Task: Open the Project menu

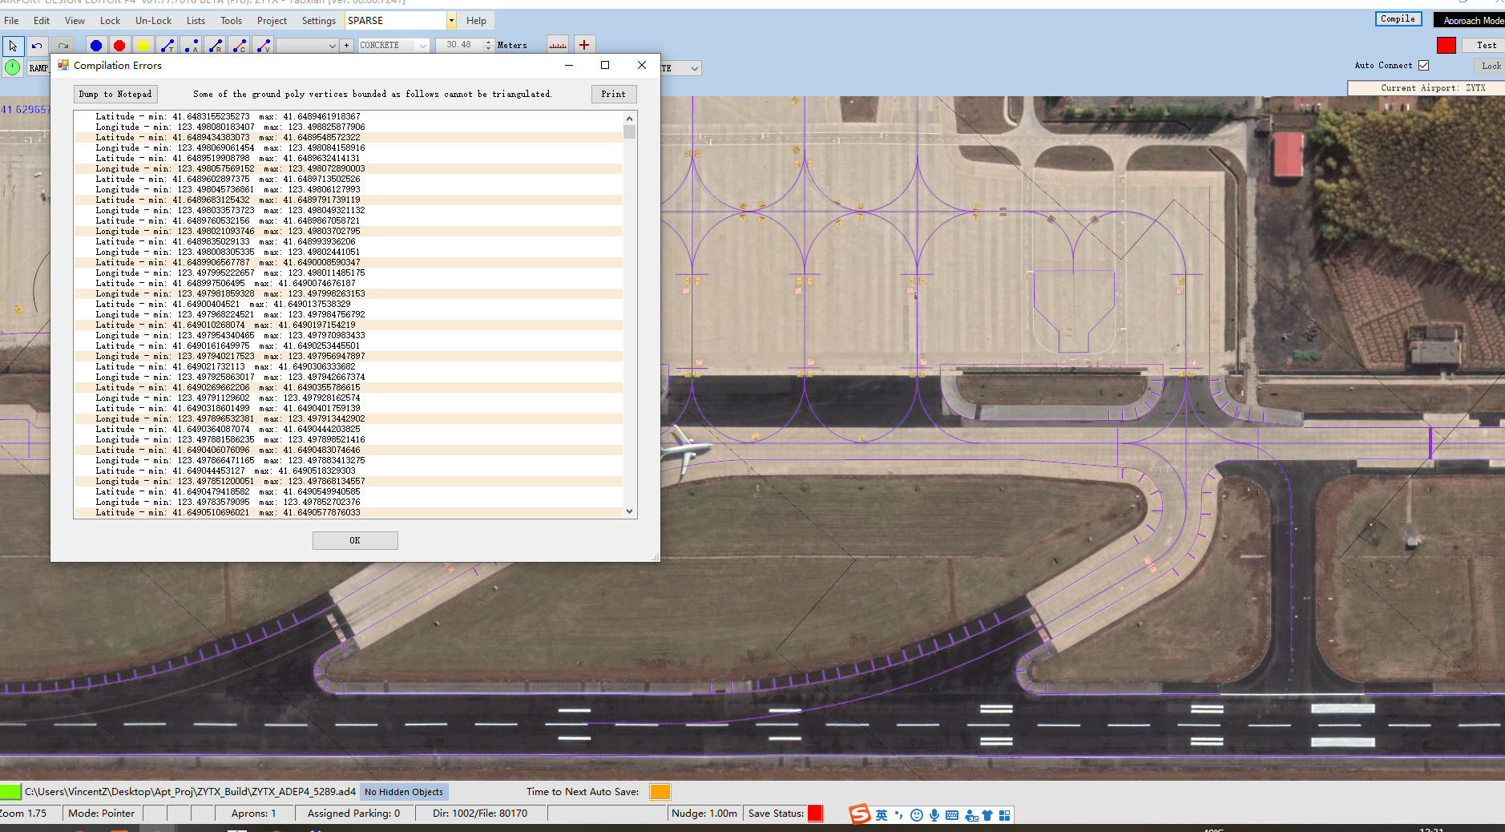Action: [x=272, y=21]
